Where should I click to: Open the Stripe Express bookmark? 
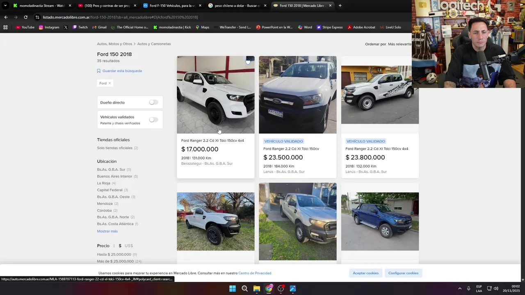pyautogui.click(x=330, y=27)
